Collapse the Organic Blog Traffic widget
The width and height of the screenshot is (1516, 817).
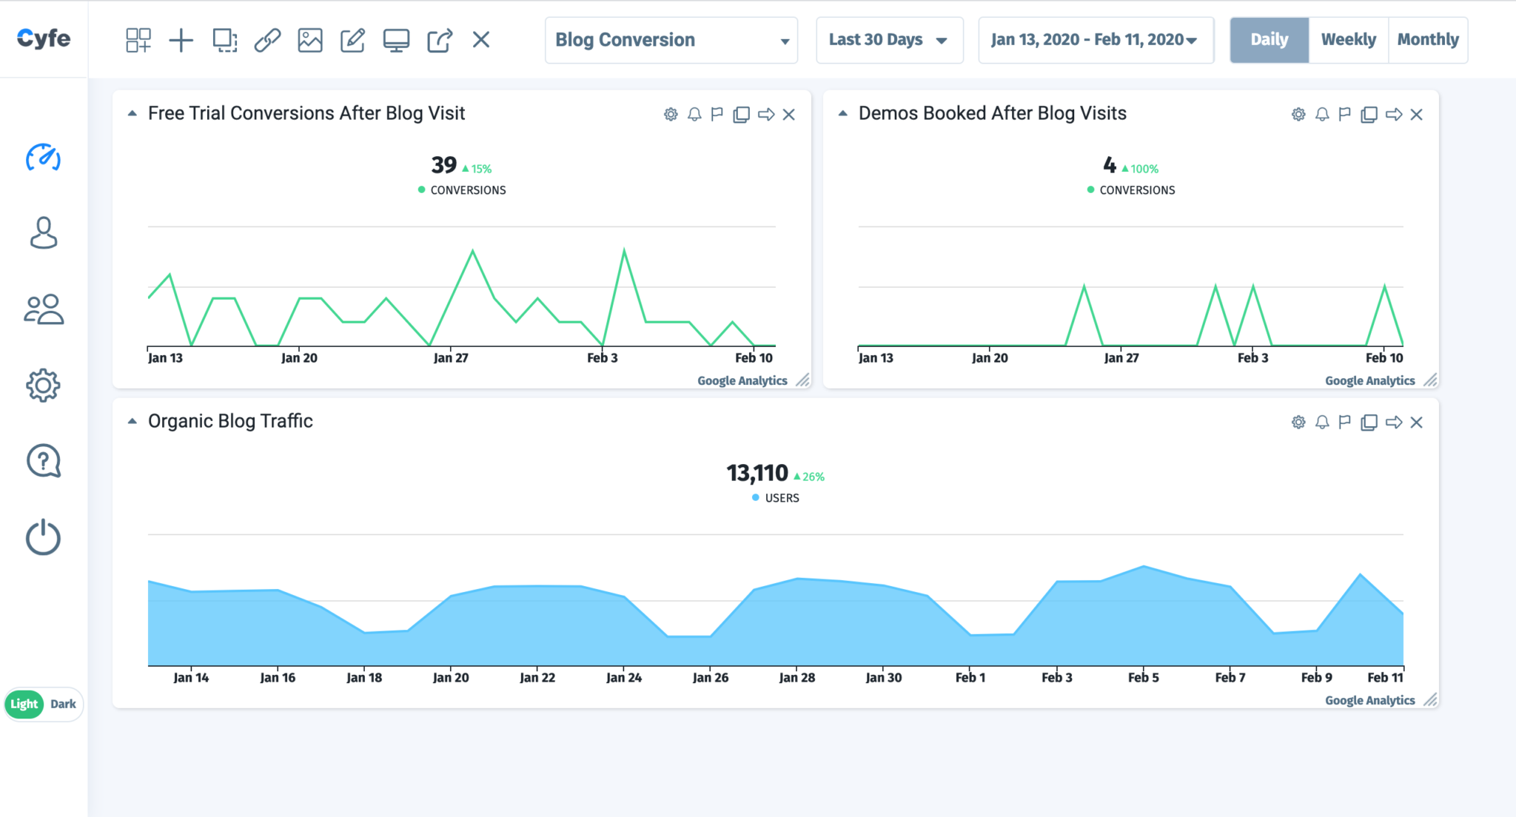tap(133, 420)
